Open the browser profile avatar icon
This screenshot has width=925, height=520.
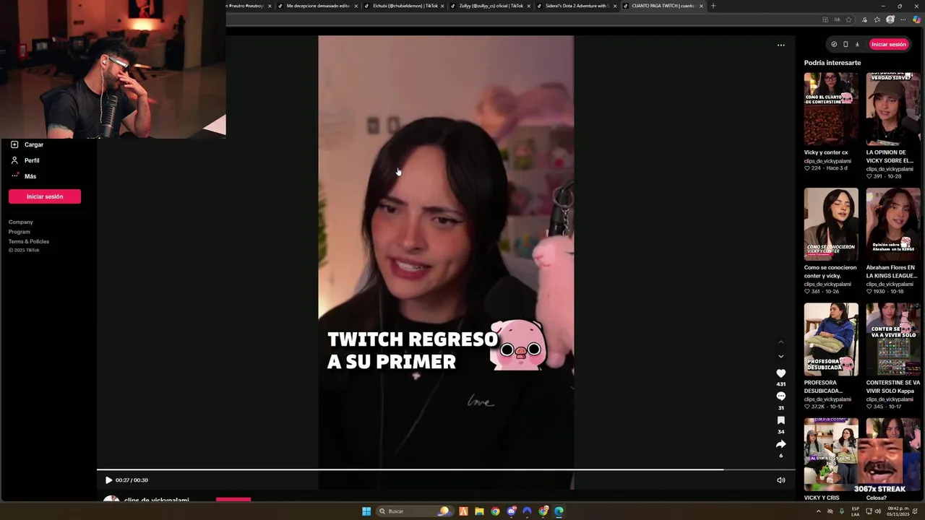point(890,19)
